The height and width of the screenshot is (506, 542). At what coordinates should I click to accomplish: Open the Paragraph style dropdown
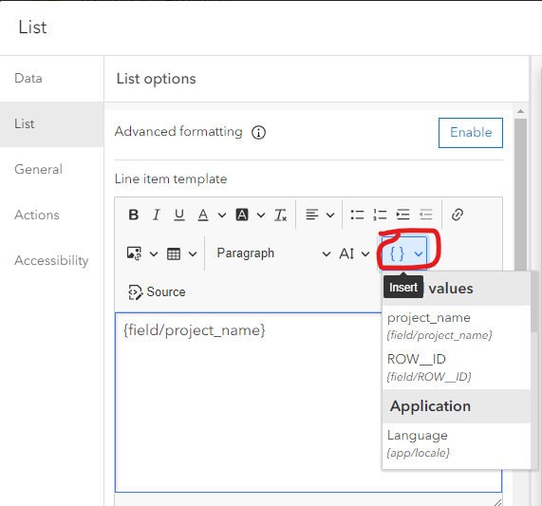tap(273, 253)
